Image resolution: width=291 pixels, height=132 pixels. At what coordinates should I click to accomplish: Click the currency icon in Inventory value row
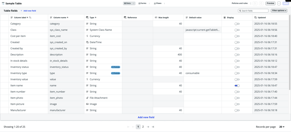pos(87,79)
